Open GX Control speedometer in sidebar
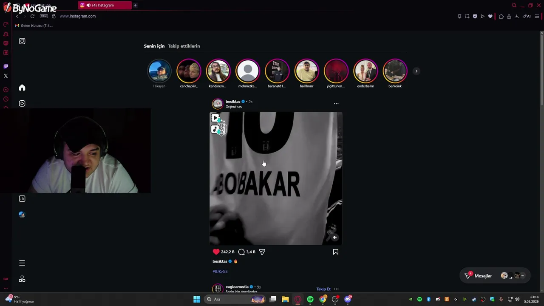544x306 pixels. pos(6,24)
